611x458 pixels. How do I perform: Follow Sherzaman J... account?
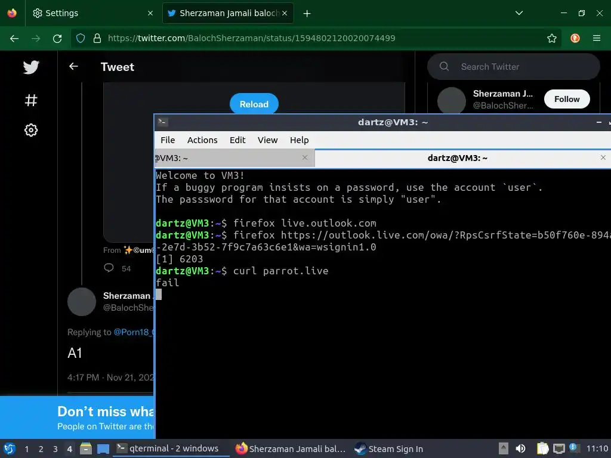[x=567, y=99]
